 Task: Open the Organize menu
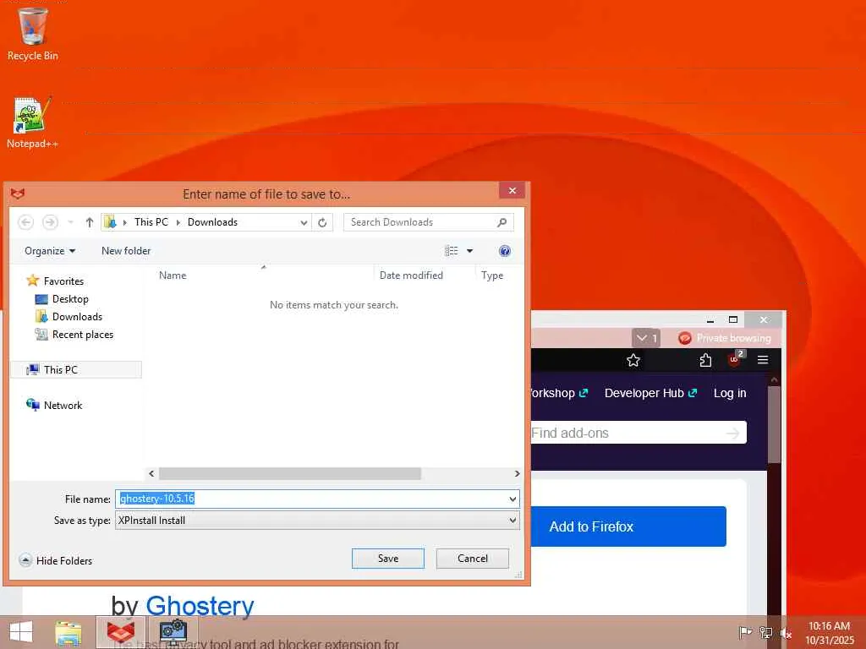(50, 251)
